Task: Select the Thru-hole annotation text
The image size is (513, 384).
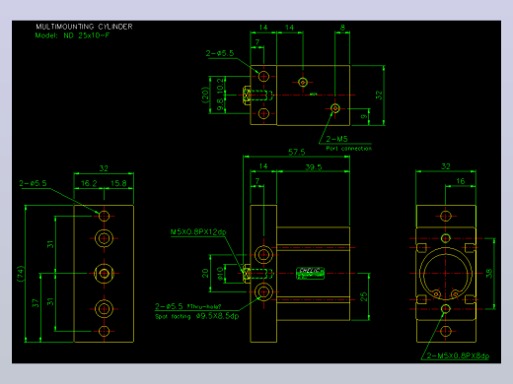Action: point(204,306)
